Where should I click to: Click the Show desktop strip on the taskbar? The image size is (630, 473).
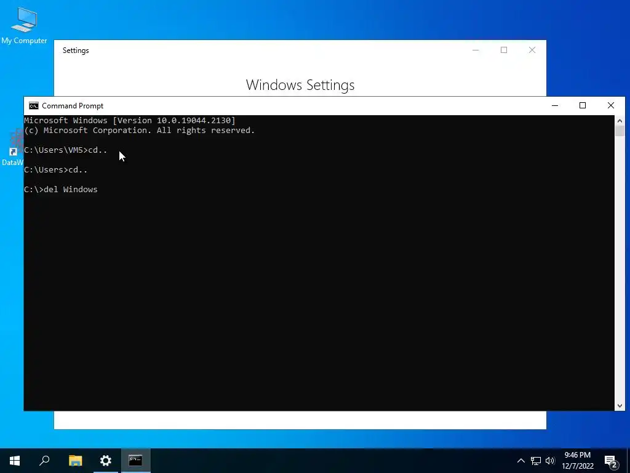coord(628,461)
